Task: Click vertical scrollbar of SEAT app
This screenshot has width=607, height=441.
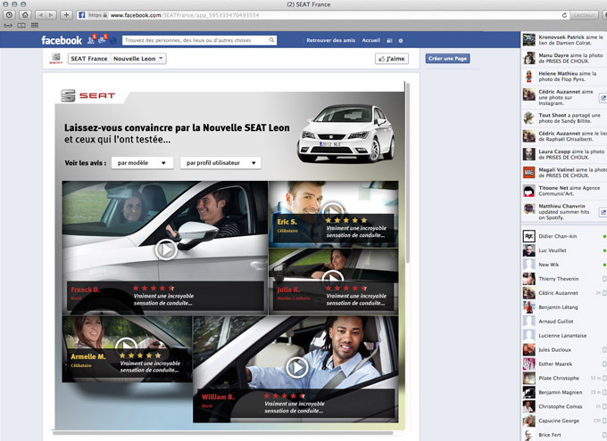Action: [x=407, y=172]
